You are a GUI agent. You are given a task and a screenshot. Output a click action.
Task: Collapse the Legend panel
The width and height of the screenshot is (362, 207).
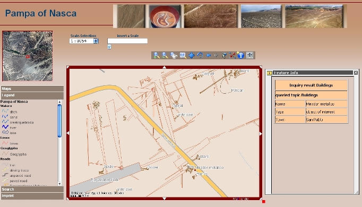pos(32,95)
